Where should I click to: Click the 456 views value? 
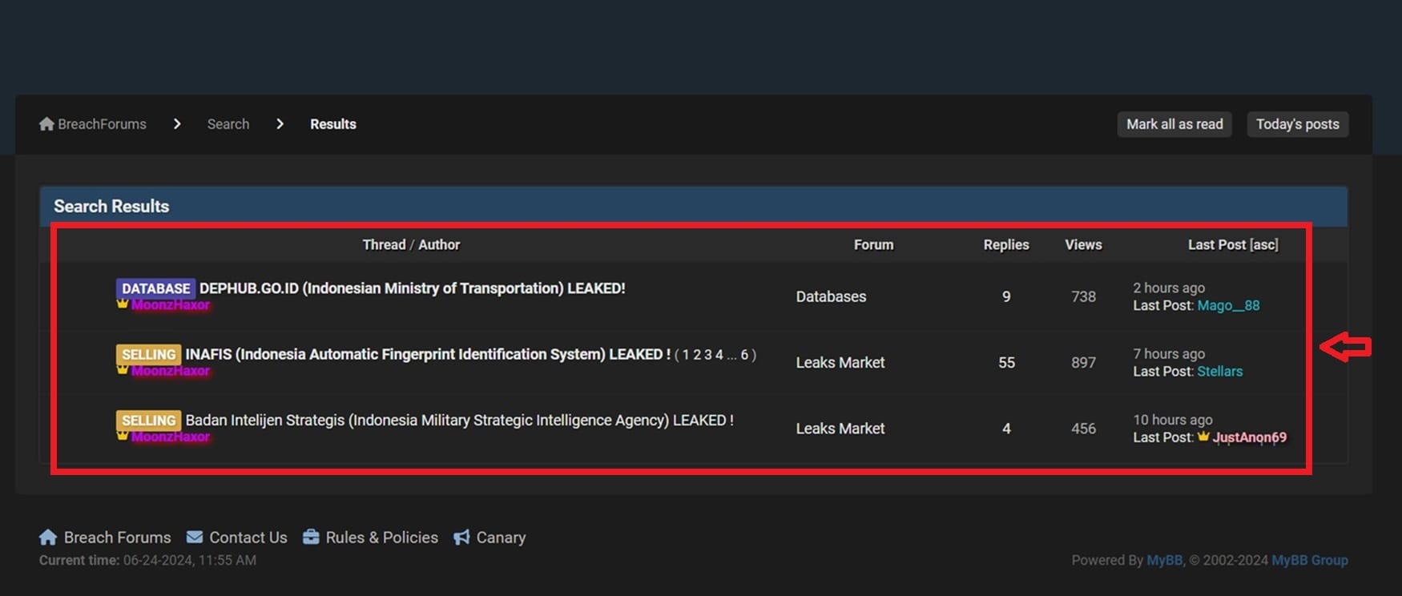[x=1083, y=429]
